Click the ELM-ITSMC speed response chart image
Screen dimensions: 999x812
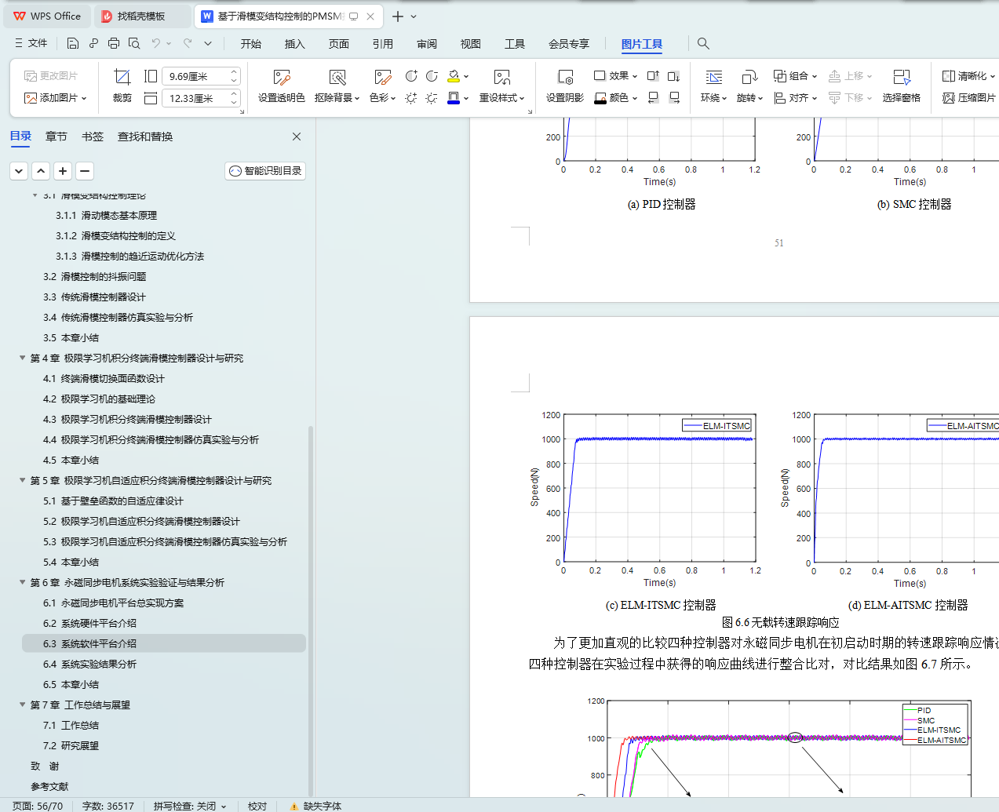tap(645, 499)
